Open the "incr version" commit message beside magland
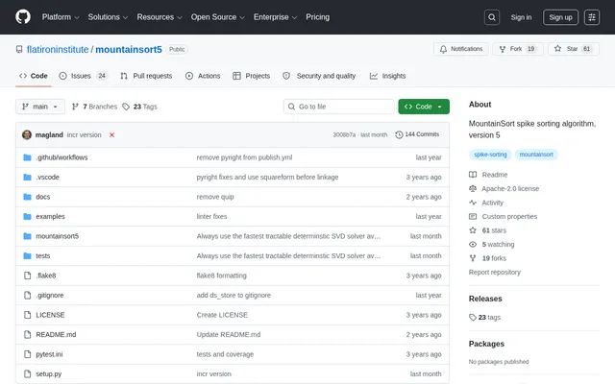 pos(84,134)
